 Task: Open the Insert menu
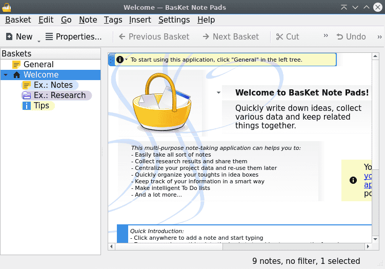pyautogui.click(x=140, y=20)
